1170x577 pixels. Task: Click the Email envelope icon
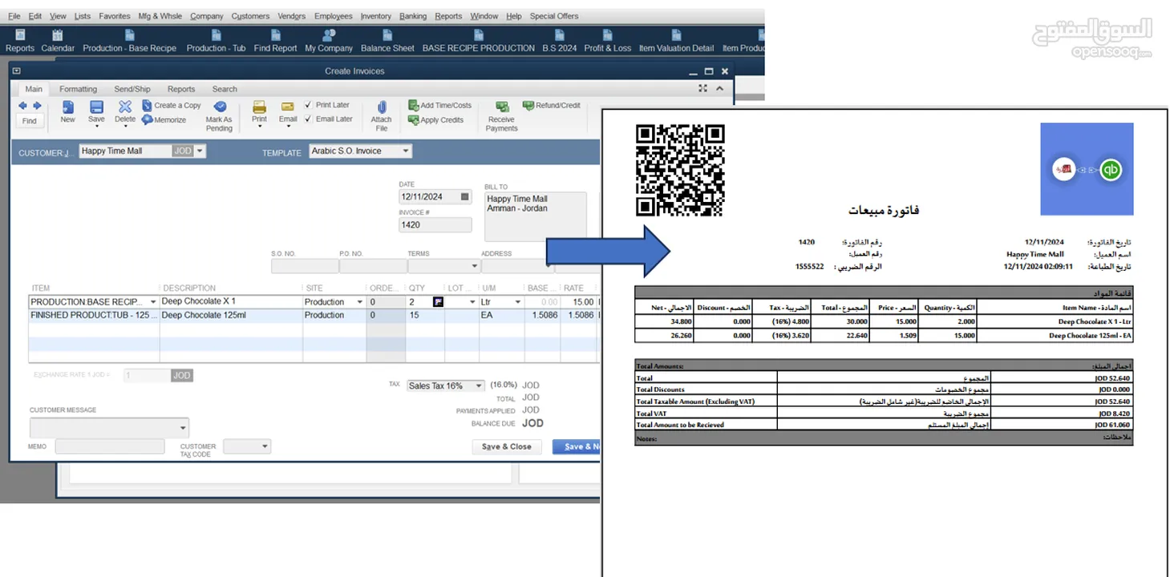[287, 107]
